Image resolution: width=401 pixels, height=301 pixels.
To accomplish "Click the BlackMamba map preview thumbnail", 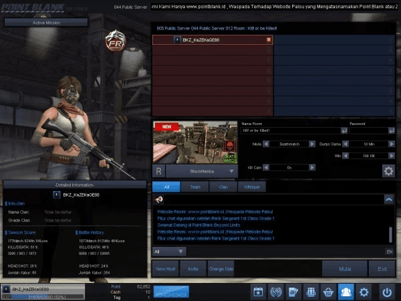I will pyautogui.click(x=195, y=142).
